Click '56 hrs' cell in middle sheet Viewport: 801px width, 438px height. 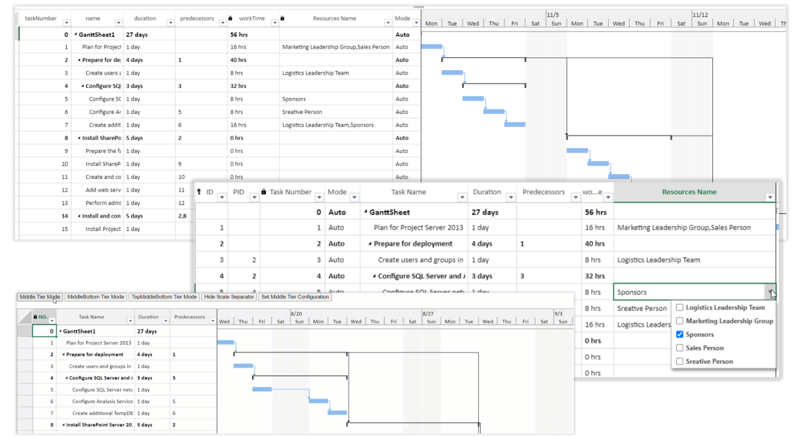[x=598, y=212]
